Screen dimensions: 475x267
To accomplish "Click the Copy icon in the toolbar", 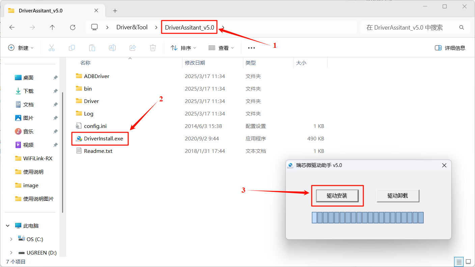I will pos(72,47).
